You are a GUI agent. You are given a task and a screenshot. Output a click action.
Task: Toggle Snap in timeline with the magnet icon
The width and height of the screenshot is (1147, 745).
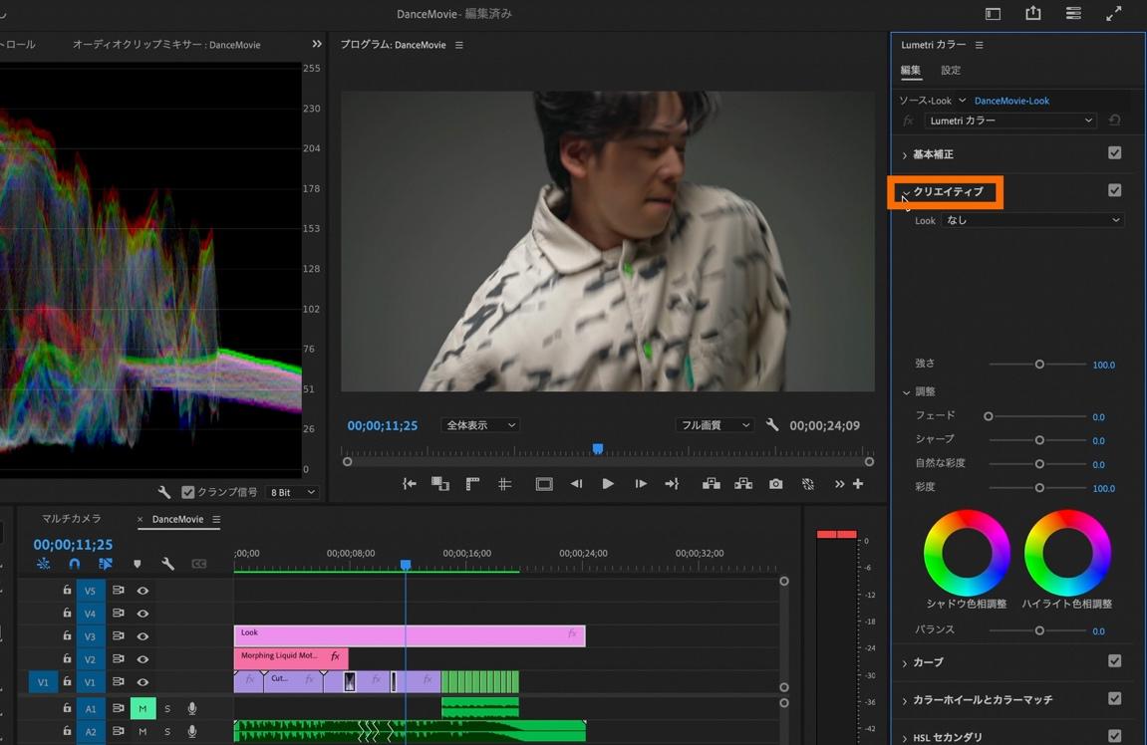coord(74,564)
